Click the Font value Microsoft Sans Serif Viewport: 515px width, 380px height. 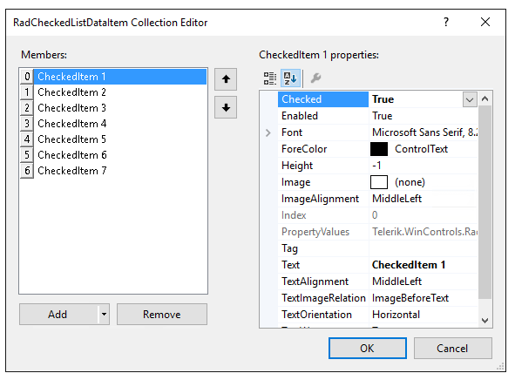(x=424, y=132)
